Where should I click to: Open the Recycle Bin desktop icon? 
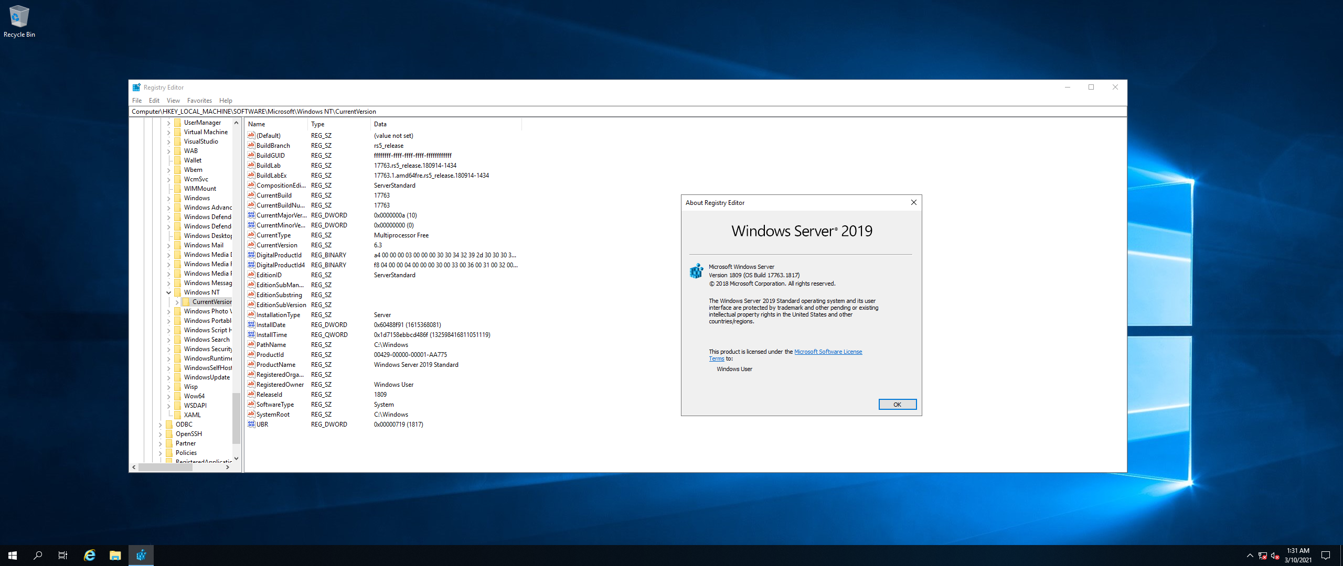coord(19,21)
